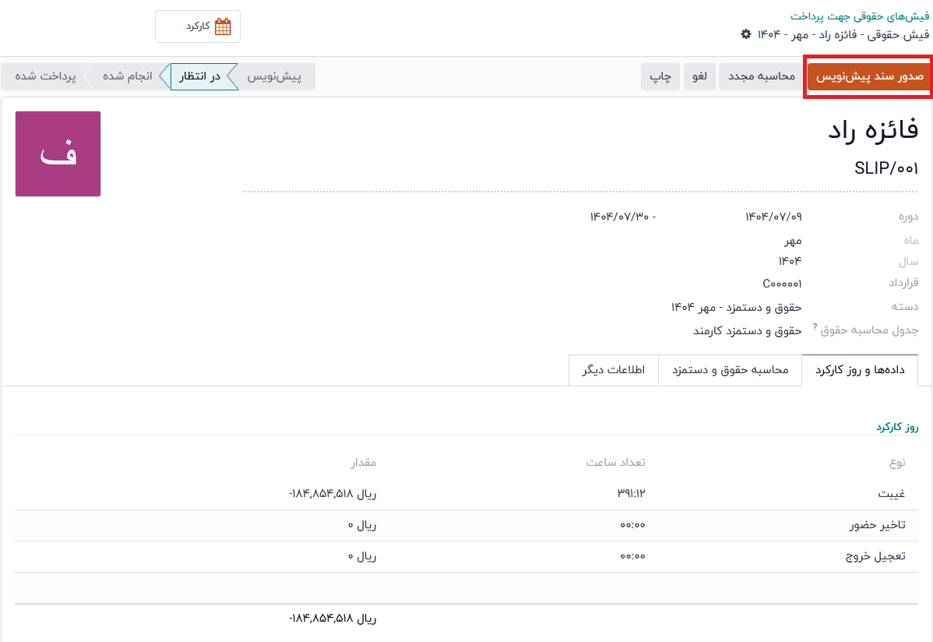933x642 pixels.
Task: Switch to the محاسبه حقوق و دستمزد tab
Action: pyautogui.click(x=731, y=370)
